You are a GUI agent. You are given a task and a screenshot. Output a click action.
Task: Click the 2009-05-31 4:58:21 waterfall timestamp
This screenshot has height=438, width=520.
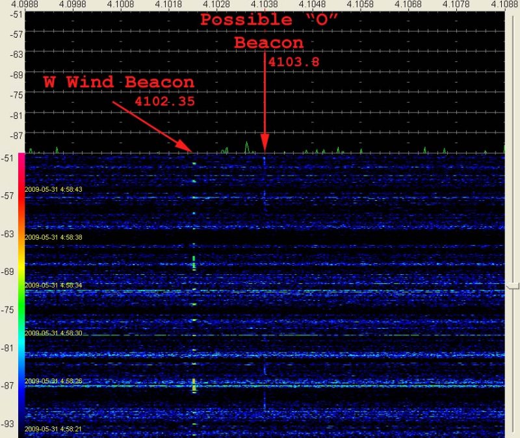(x=53, y=429)
